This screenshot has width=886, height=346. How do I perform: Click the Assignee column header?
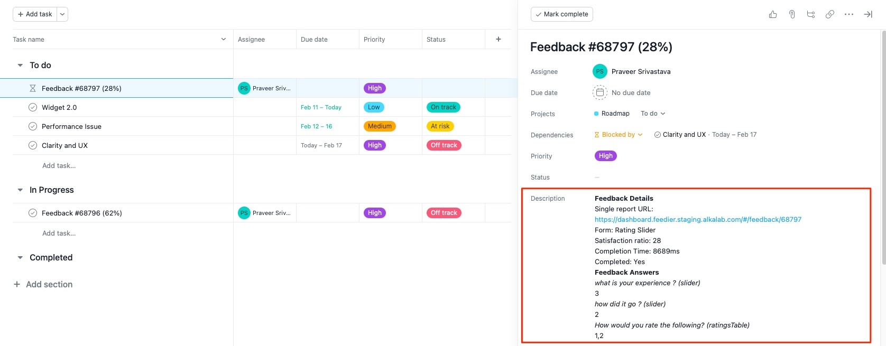click(x=265, y=39)
